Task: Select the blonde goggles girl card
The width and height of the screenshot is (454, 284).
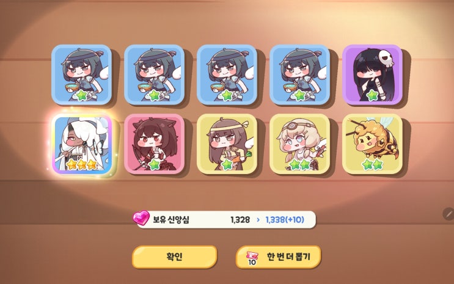Action: coord(300,144)
